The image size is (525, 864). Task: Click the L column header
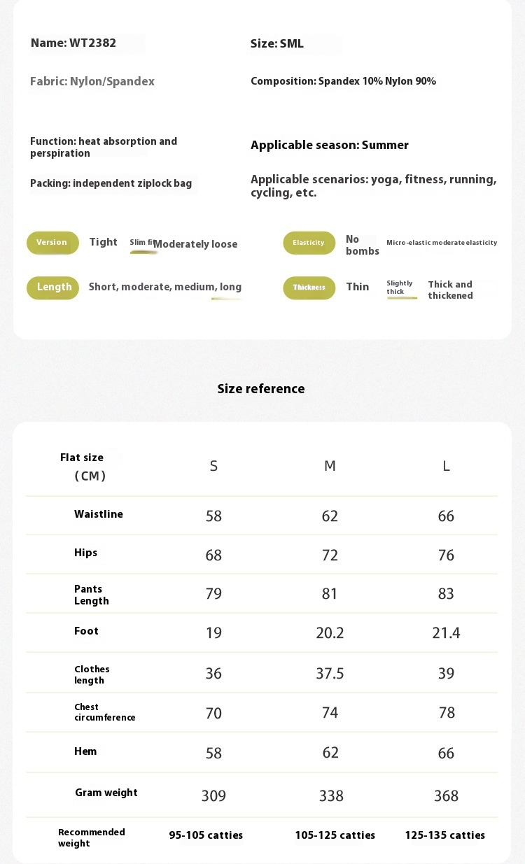click(x=446, y=466)
